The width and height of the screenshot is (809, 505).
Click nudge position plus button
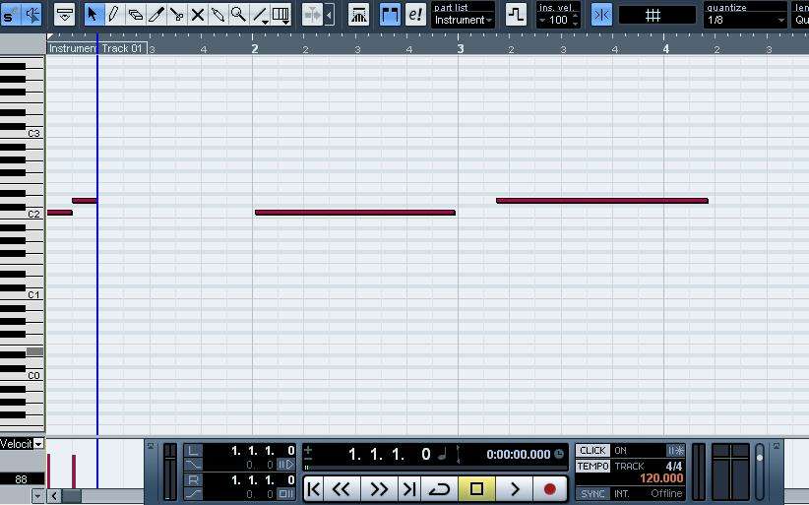tap(308, 449)
